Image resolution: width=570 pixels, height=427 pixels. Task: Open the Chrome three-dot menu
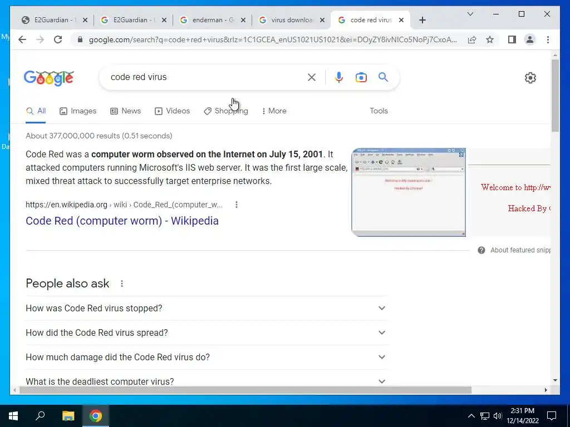coord(548,39)
